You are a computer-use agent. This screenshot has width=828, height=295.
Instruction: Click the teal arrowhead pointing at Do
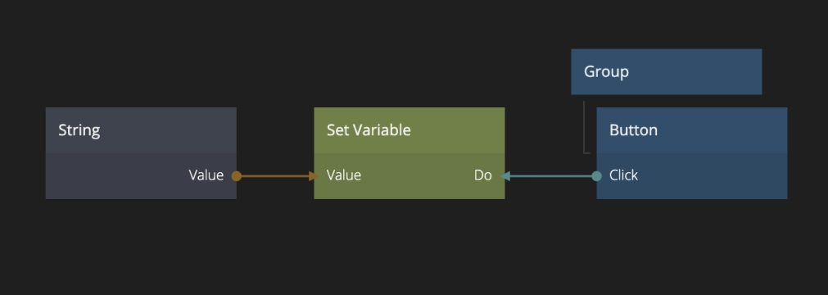[x=504, y=176]
